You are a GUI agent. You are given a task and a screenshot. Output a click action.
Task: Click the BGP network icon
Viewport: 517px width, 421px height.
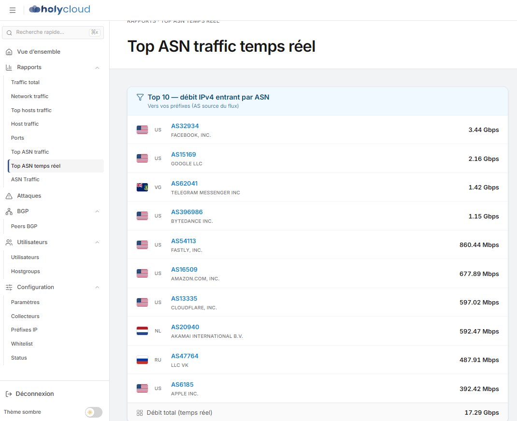click(x=9, y=212)
